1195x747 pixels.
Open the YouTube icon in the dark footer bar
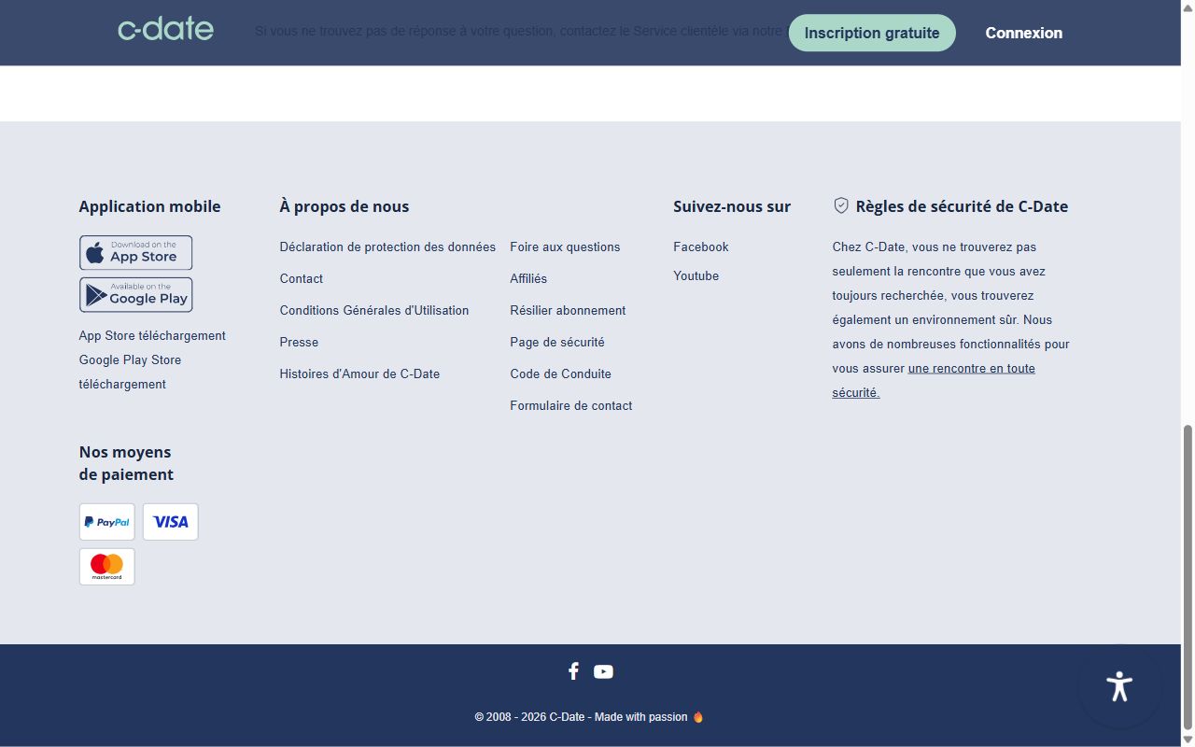click(604, 671)
